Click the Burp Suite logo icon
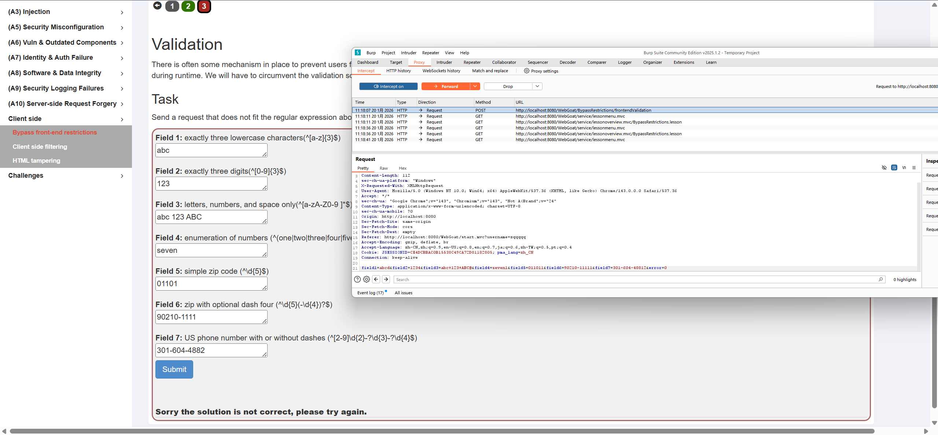Viewport: 938px width, 435px height. (x=358, y=53)
